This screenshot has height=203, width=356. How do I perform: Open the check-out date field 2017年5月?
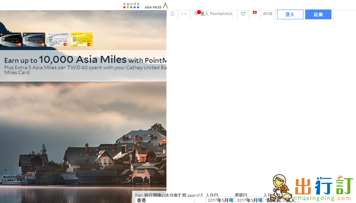point(249,200)
